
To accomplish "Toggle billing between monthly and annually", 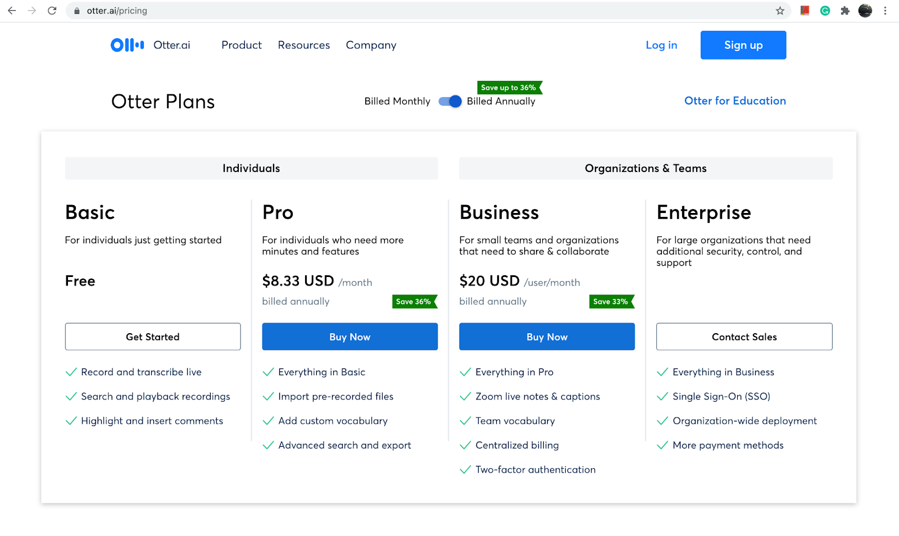I will coord(450,101).
